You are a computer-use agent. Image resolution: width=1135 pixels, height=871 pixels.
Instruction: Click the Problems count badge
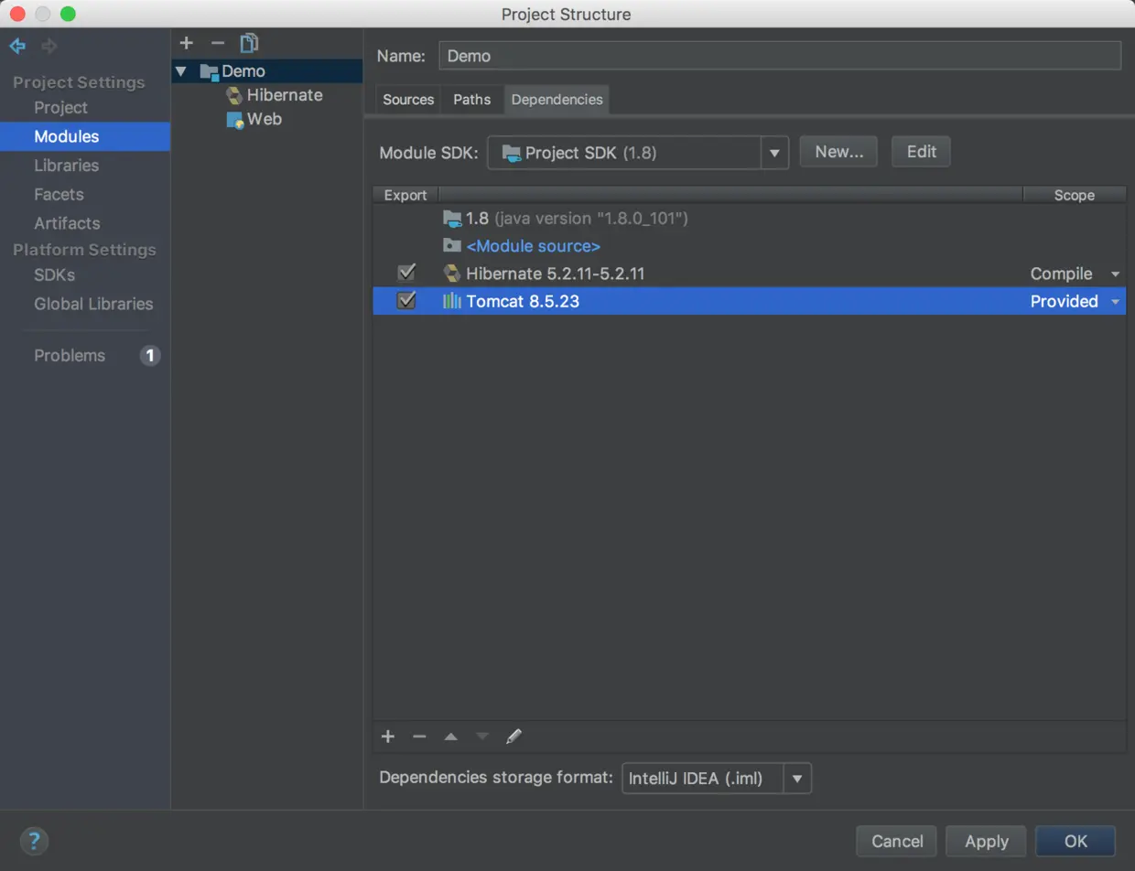[150, 356]
